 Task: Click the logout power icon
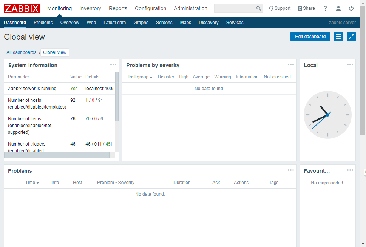(351, 8)
